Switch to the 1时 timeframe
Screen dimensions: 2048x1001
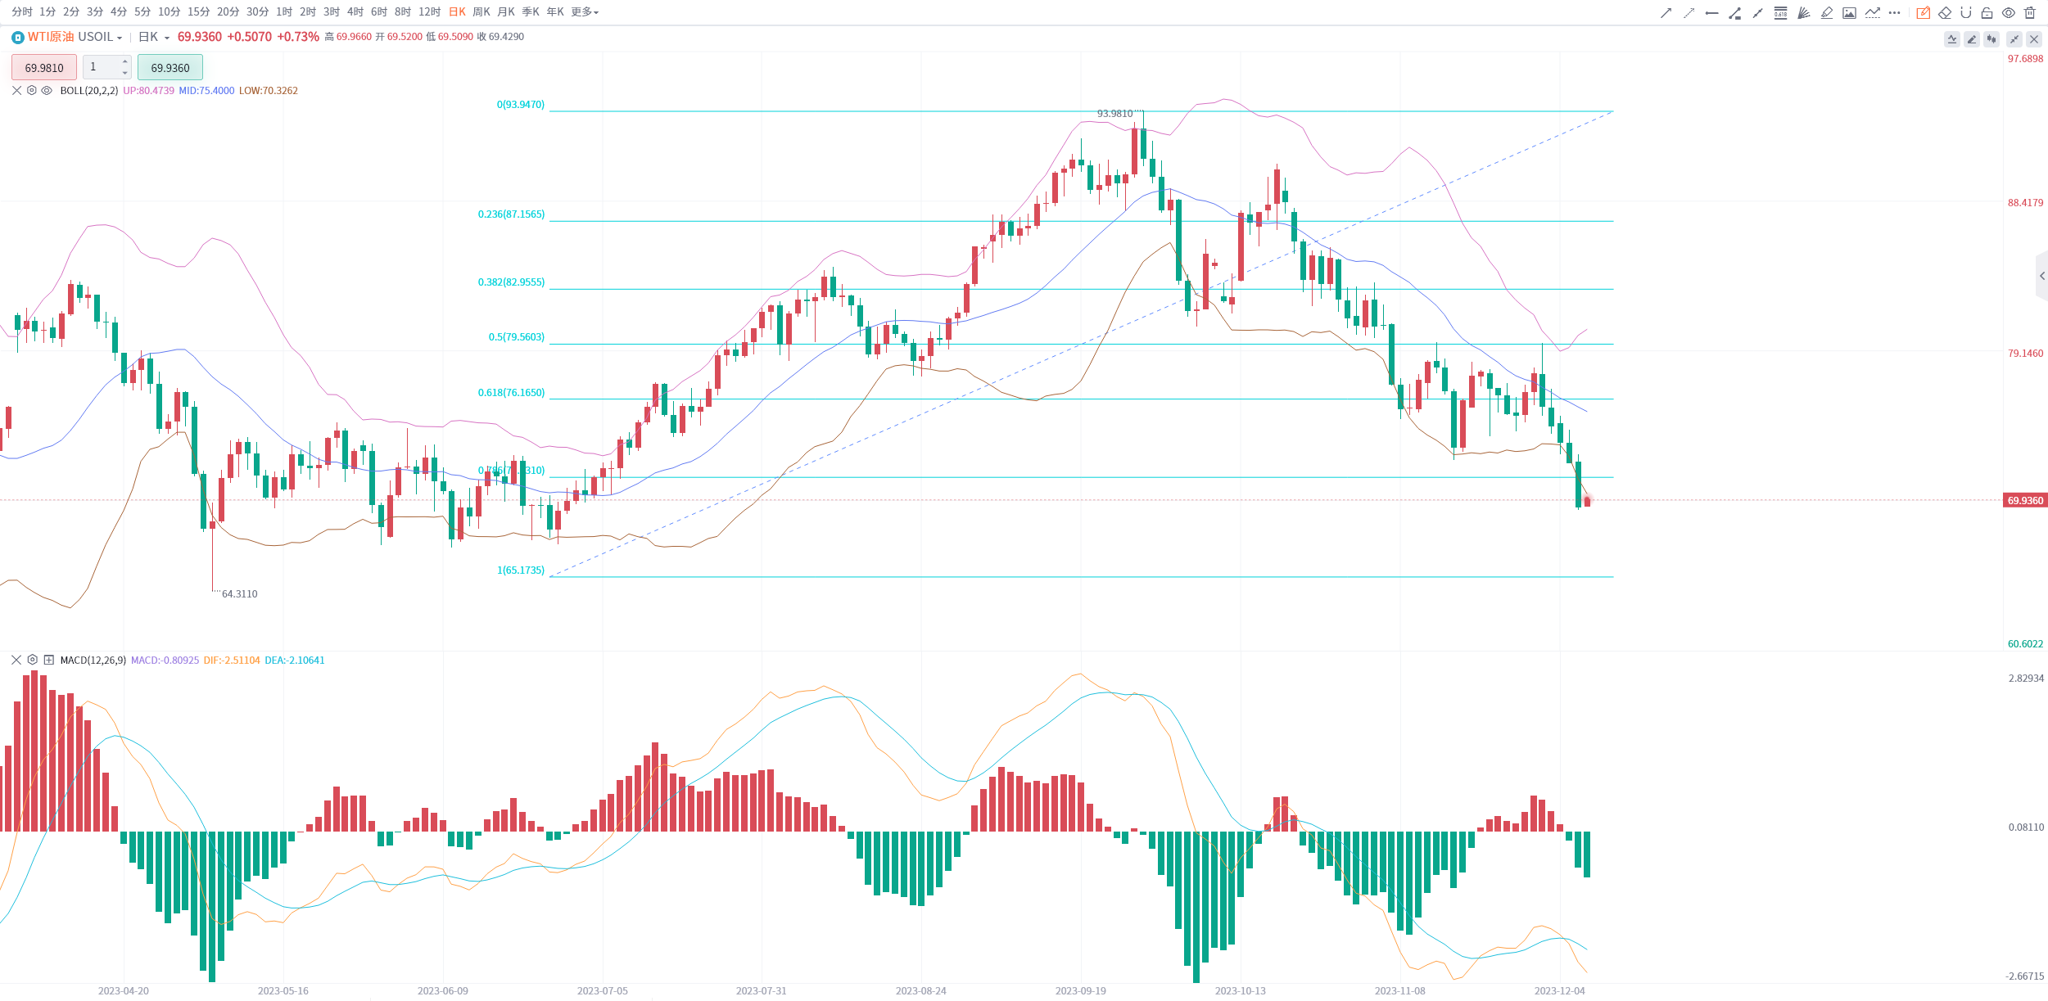point(284,12)
